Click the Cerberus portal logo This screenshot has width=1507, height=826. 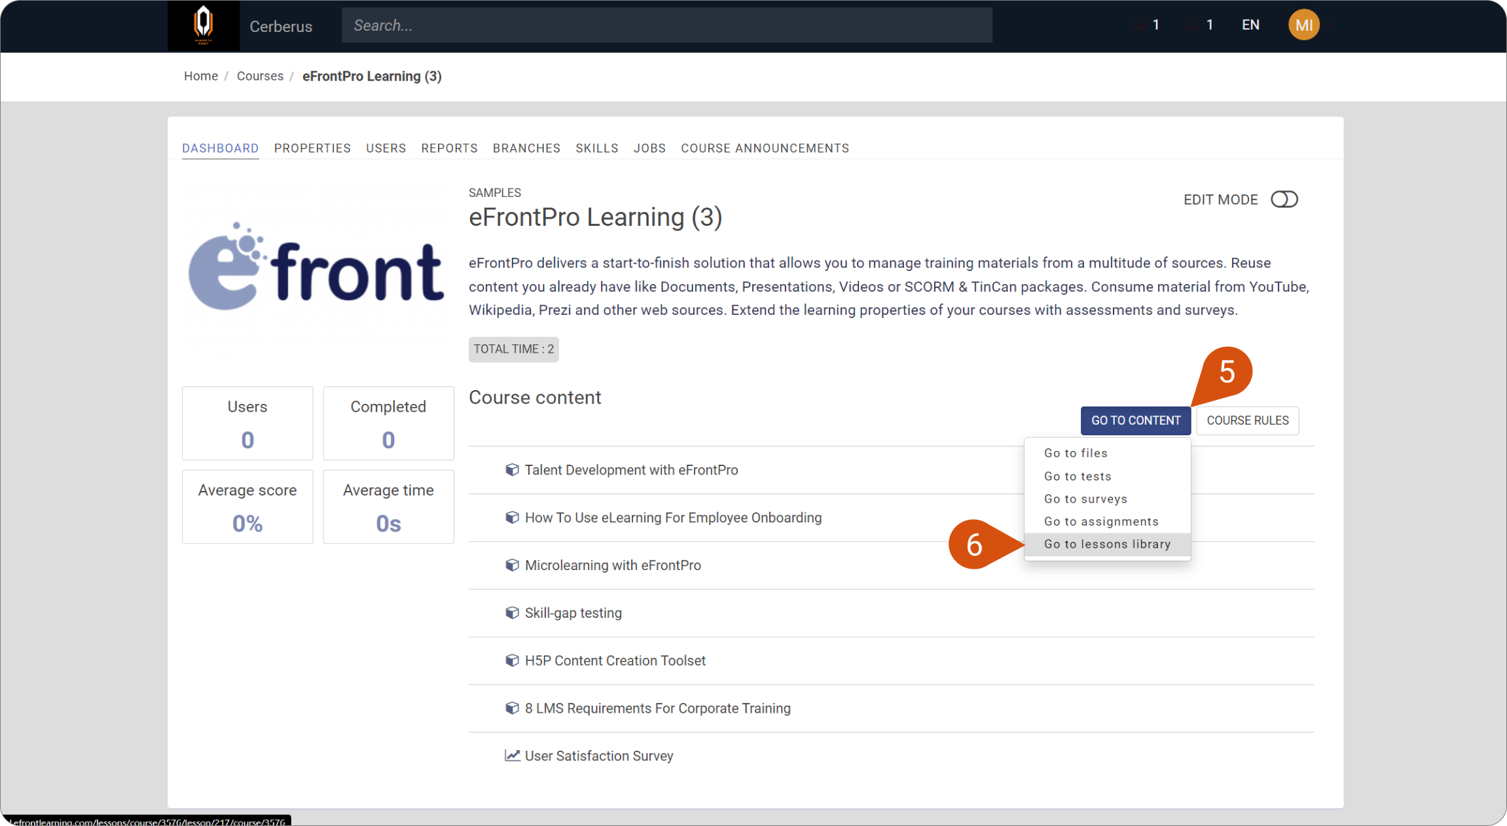[204, 25]
